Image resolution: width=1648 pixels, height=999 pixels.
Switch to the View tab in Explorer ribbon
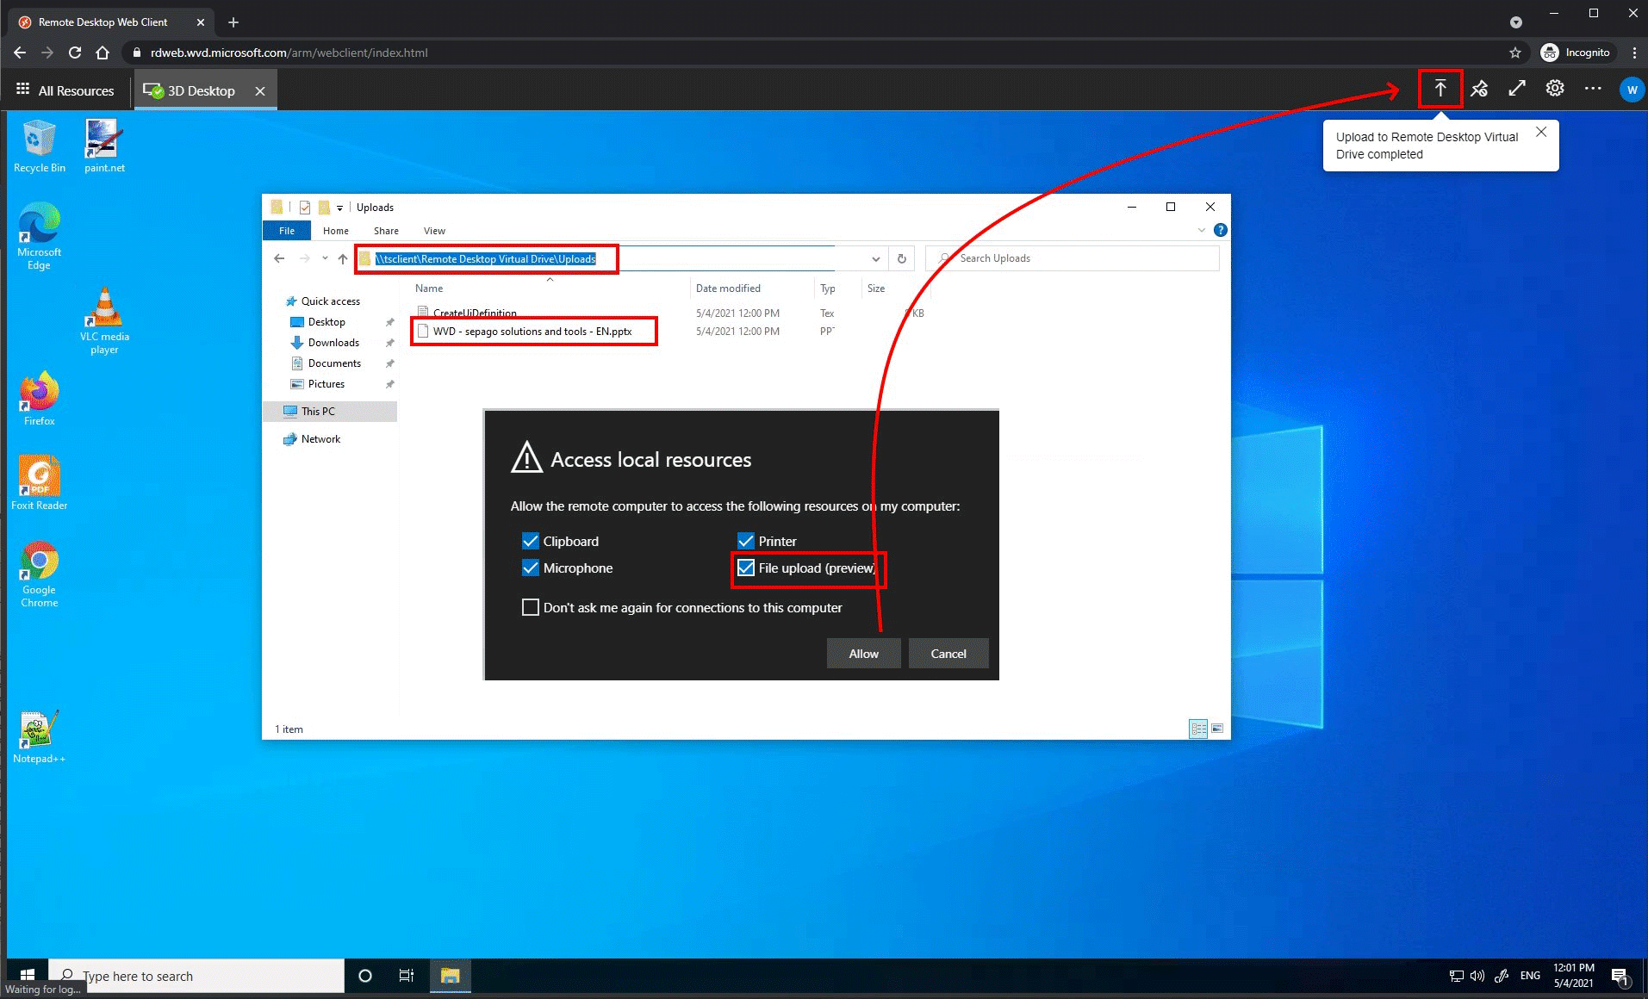pyautogui.click(x=434, y=230)
